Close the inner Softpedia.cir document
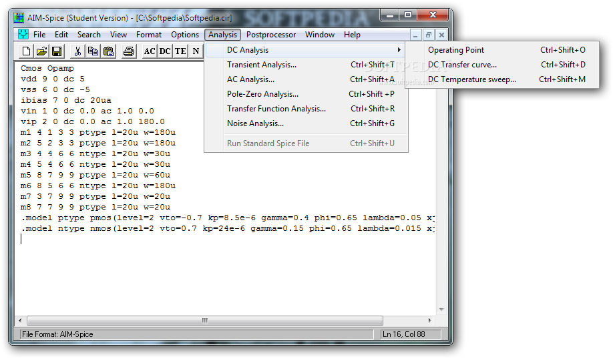This screenshot has width=613, height=359. [x=441, y=35]
